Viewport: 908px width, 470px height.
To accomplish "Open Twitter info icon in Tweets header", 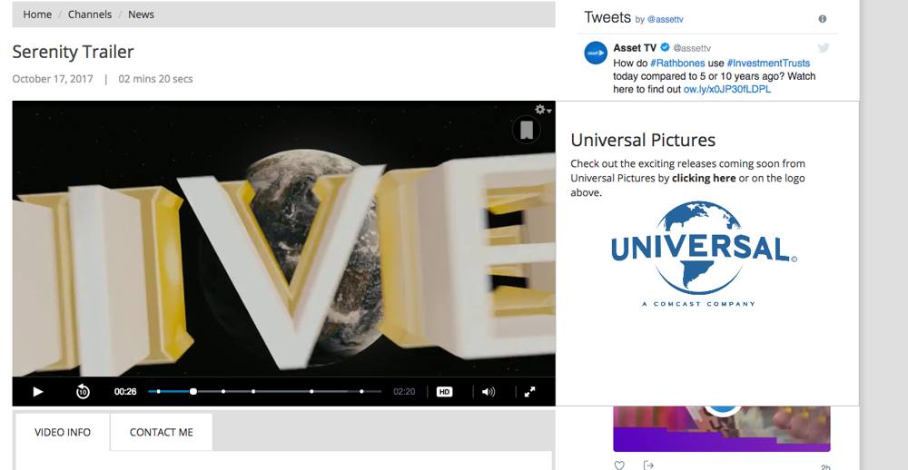I will tap(823, 19).
